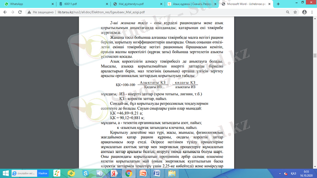Click the taskbar search box
The image size is (317, 178).
pos(24,173)
